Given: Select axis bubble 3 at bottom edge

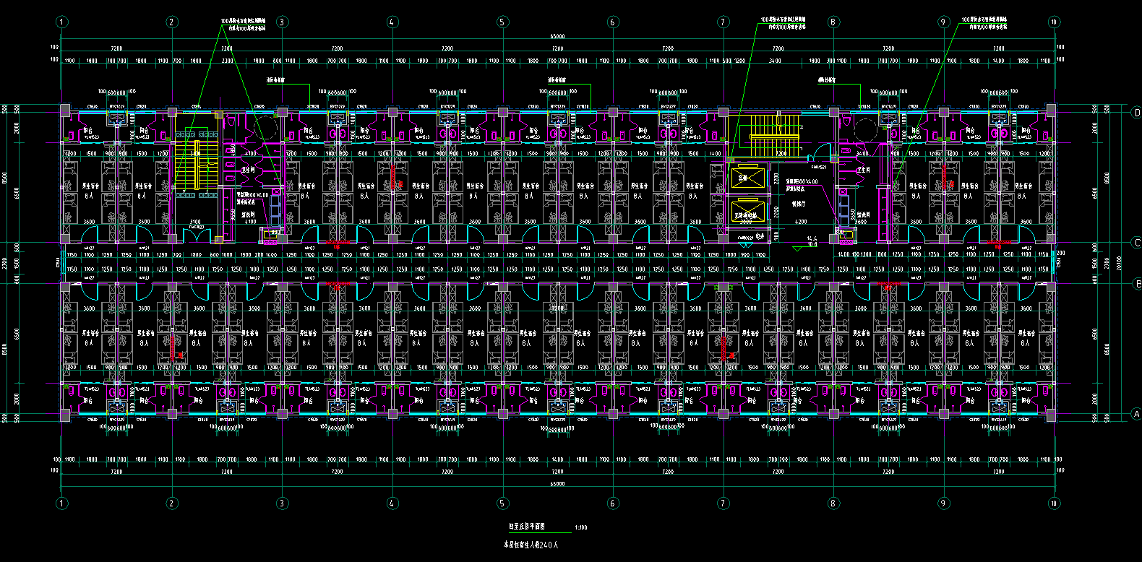Looking at the screenshot, I should [282, 503].
